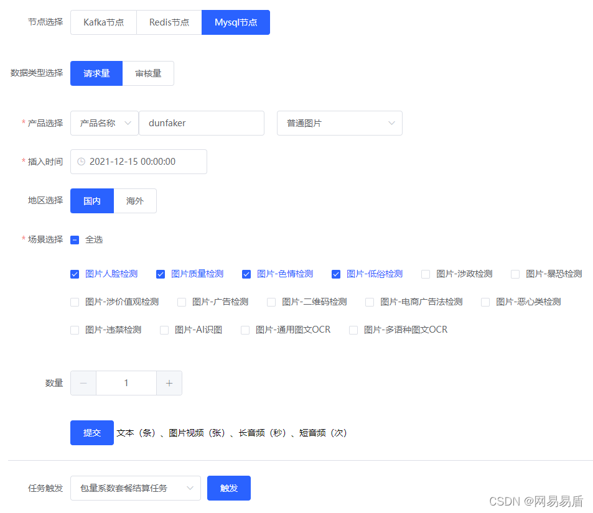Check 图片-违禁检测 checkbox
The height and width of the screenshot is (513, 593).
pos(75,330)
